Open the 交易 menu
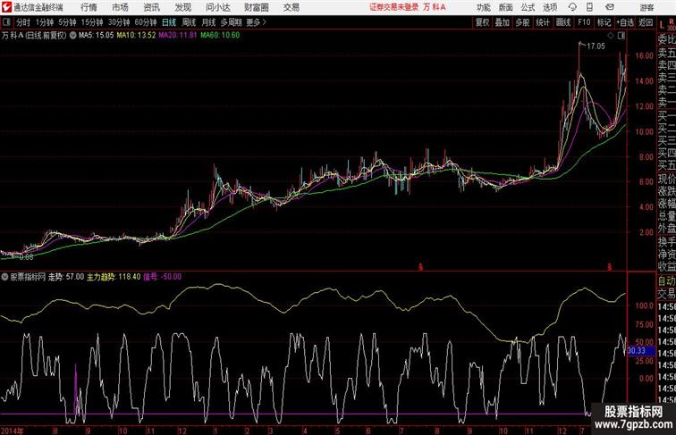This screenshot has height=435, width=676. (291, 7)
